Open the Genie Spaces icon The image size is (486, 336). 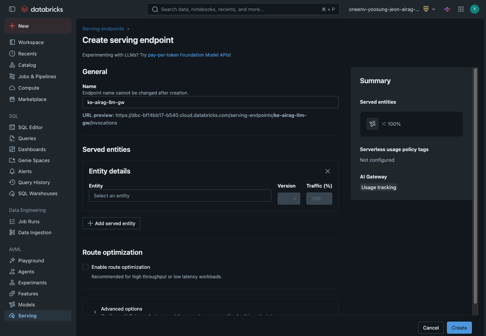[x=12, y=160]
